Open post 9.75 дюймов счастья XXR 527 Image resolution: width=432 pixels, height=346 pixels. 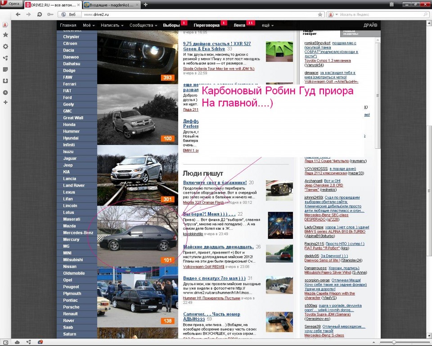[x=217, y=46]
